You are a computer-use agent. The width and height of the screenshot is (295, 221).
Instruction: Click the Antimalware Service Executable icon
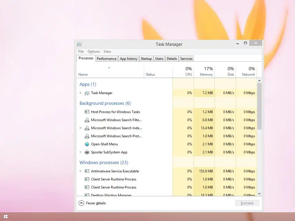pos(87,171)
